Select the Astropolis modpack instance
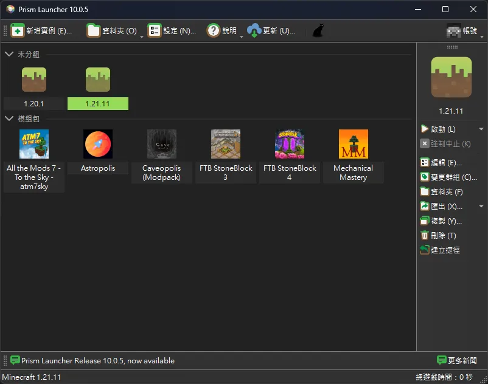The image size is (488, 384). (x=98, y=152)
